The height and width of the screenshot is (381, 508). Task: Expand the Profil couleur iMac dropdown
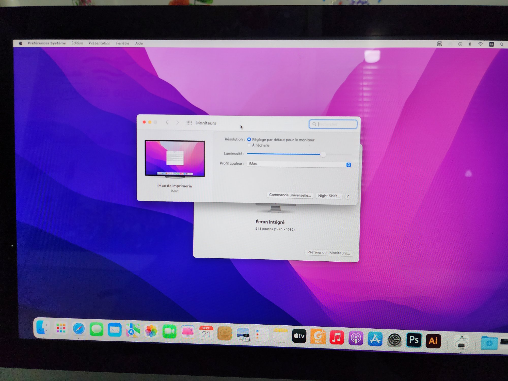[x=348, y=165]
